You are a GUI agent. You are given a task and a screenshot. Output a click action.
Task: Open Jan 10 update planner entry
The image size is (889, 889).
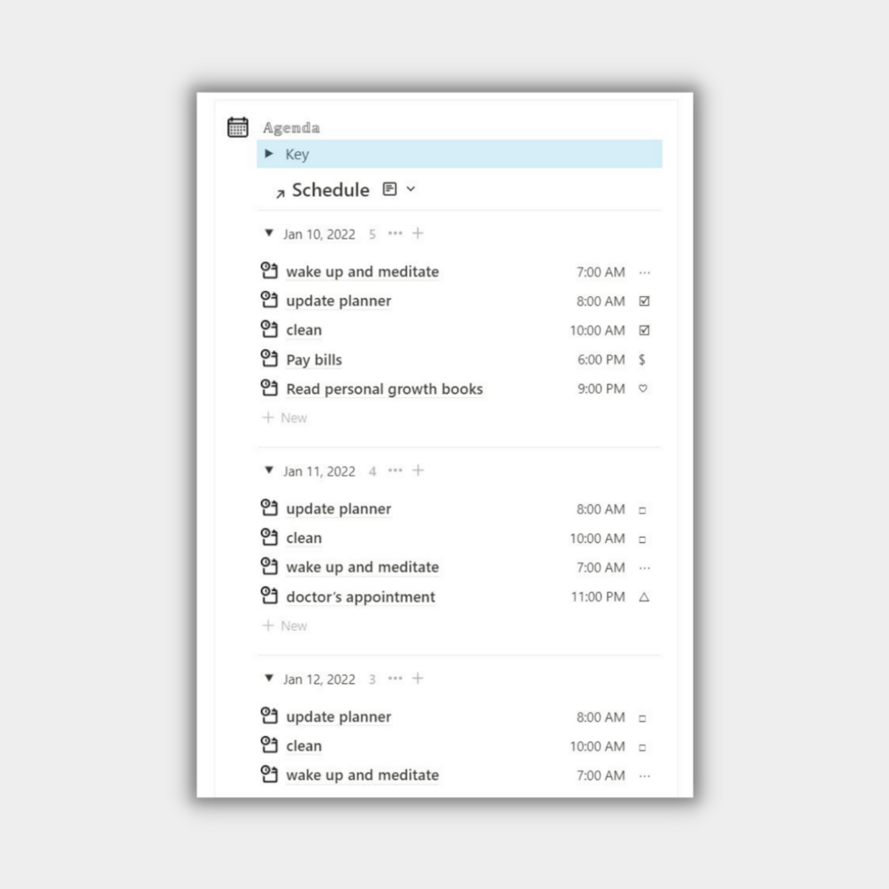pyautogui.click(x=339, y=301)
